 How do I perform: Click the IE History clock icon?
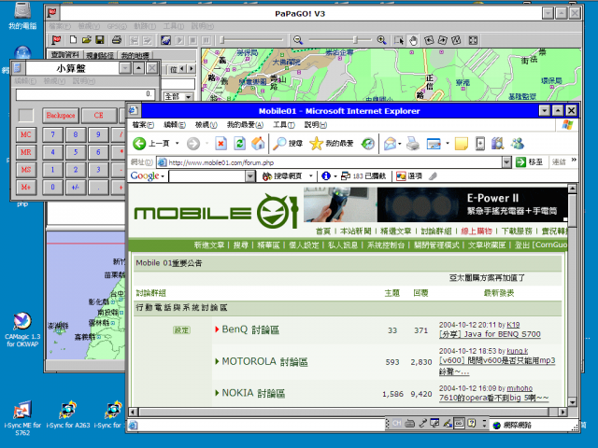click(x=368, y=144)
